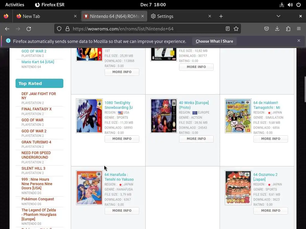Open 999 : Nine Hours Nine Persons link
306x229 pixels.
(37, 184)
